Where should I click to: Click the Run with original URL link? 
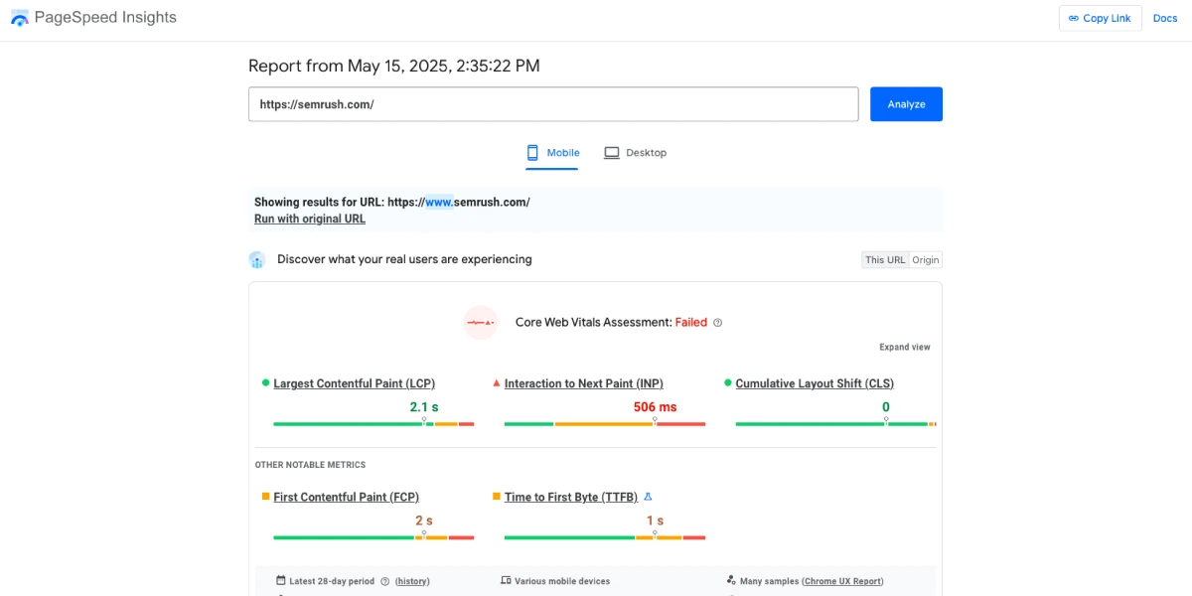click(x=310, y=219)
